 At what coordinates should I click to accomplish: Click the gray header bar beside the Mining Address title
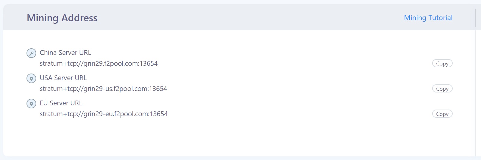[x=250, y=18]
